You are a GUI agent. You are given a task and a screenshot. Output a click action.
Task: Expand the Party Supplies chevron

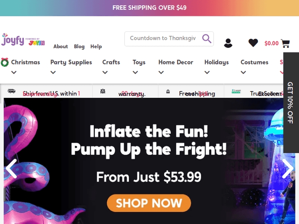point(53,72)
